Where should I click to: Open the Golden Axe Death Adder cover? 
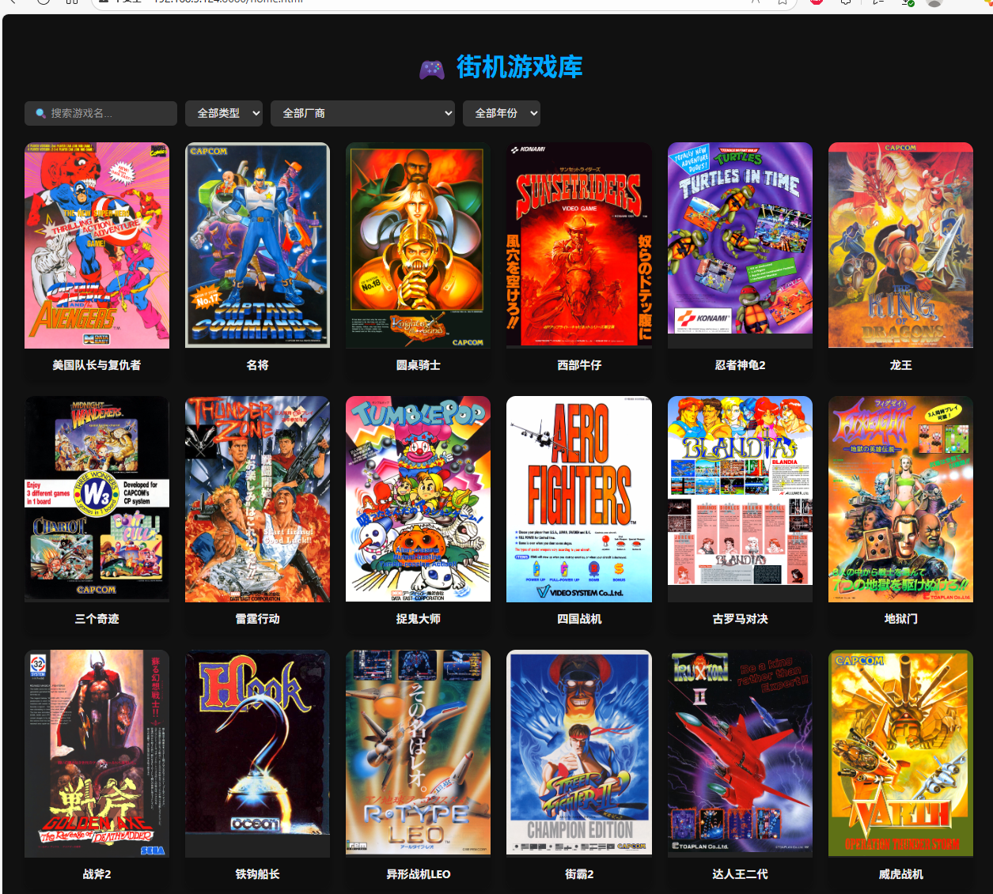point(97,753)
